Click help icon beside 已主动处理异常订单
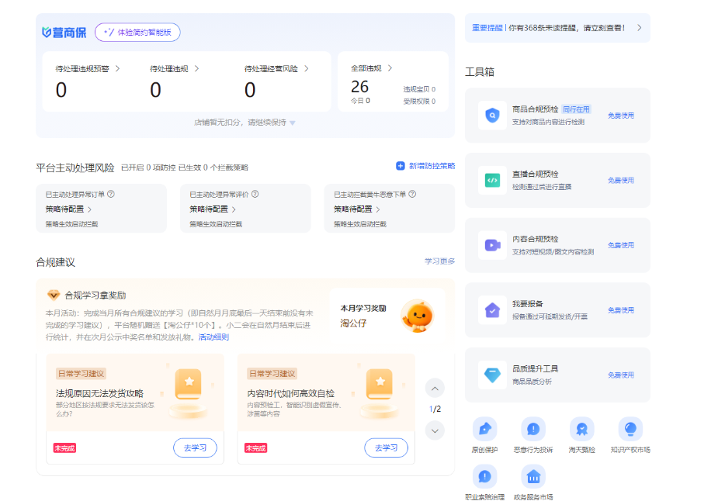 pyautogui.click(x=111, y=195)
